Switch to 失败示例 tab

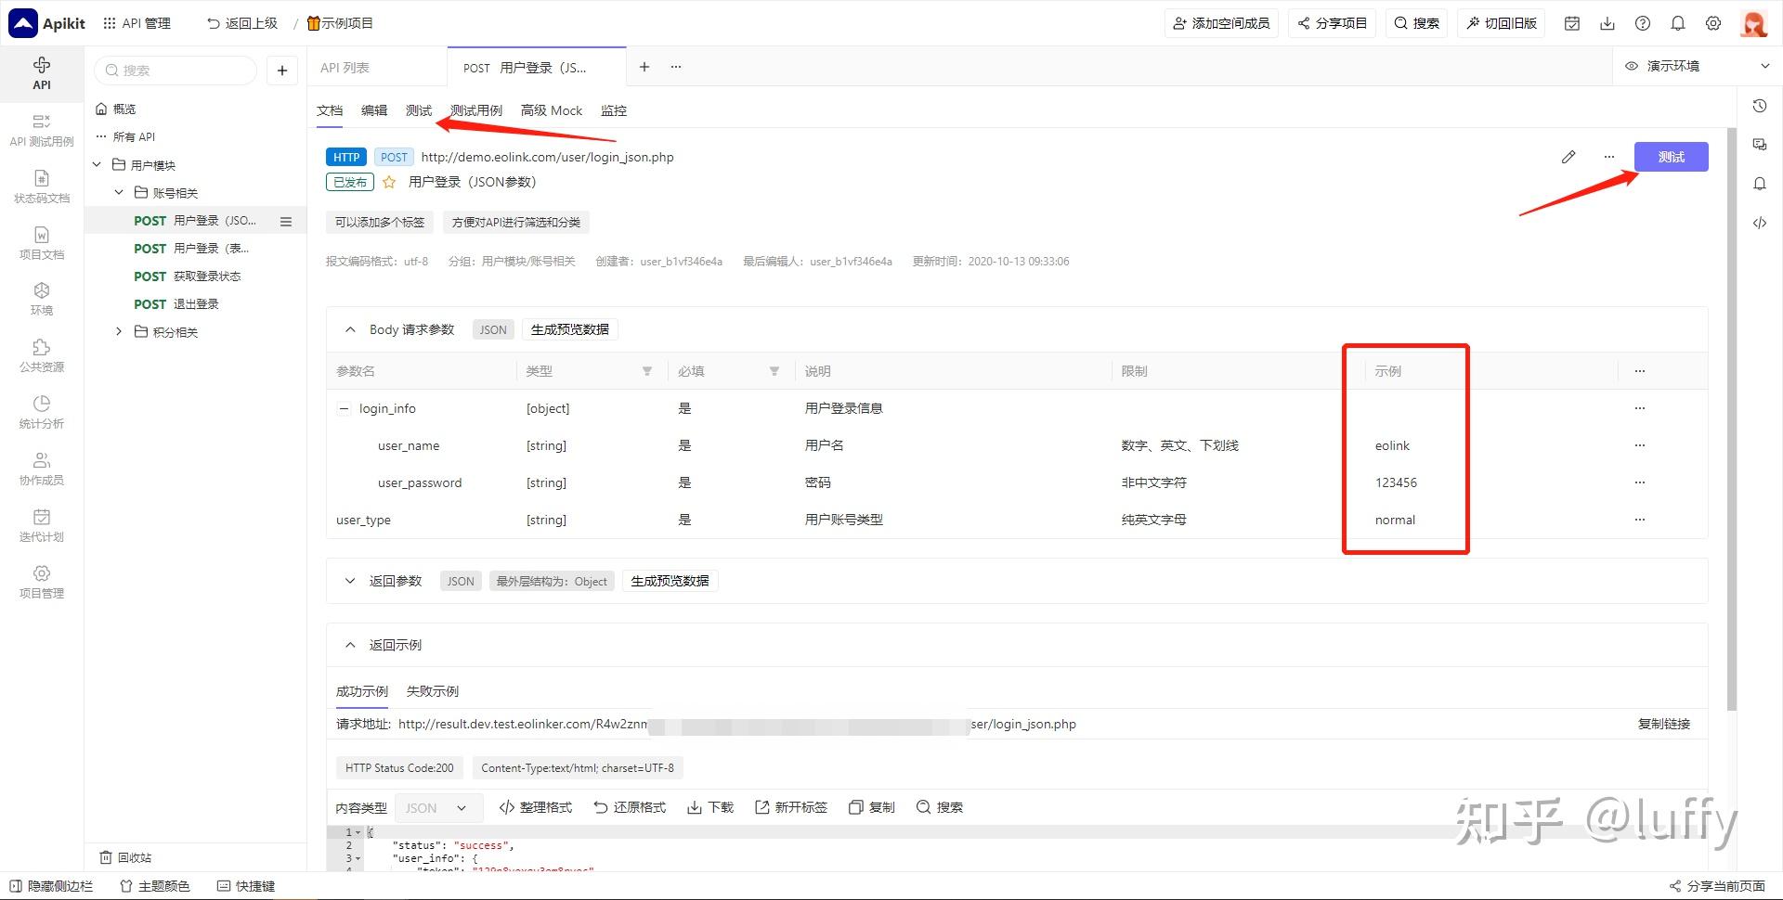pos(433,691)
